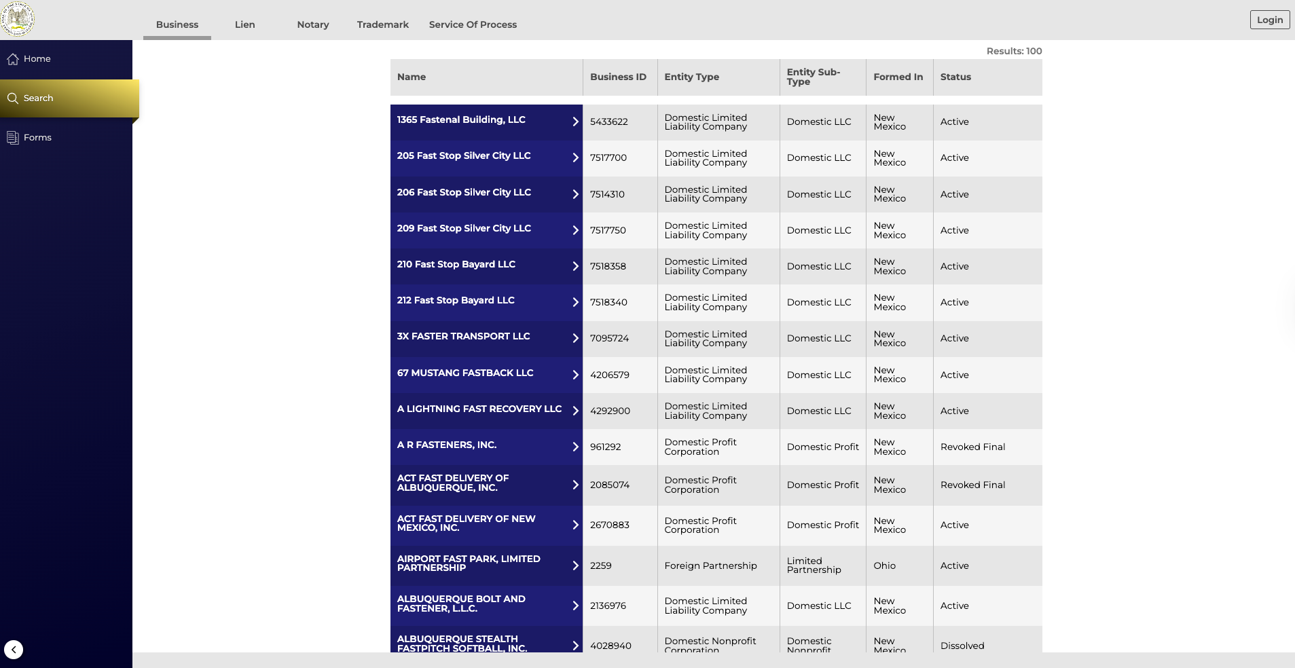The image size is (1295, 668).
Task: Expand the A R FASTENERS, INC. chevron
Action: coord(575,447)
